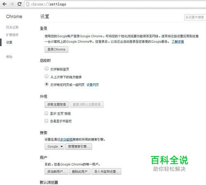Reload the page with refresh icon
This screenshot has height=185, width=206.
[x=19, y=4]
